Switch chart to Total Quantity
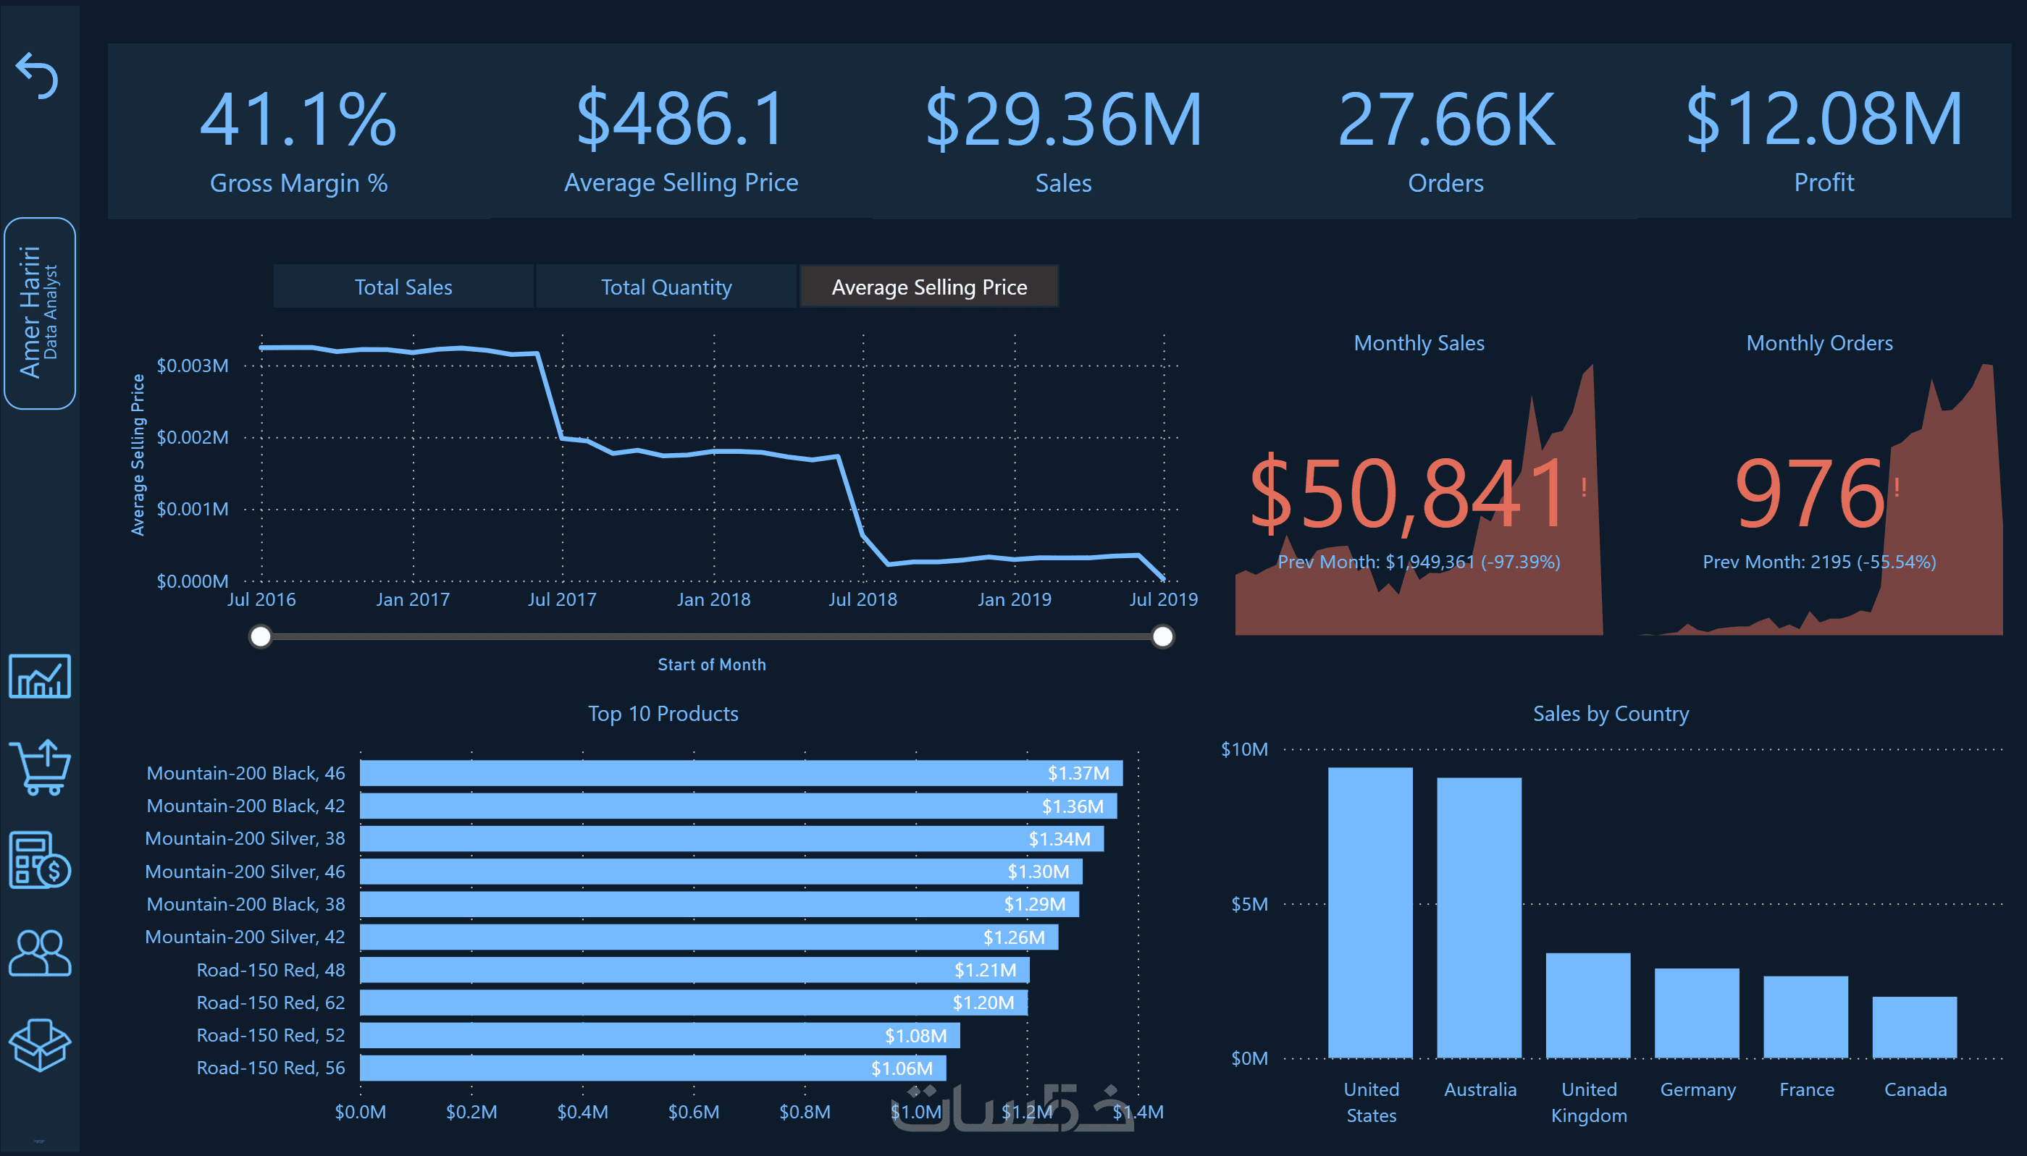The height and width of the screenshot is (1156, 2027). pos(666,287)
